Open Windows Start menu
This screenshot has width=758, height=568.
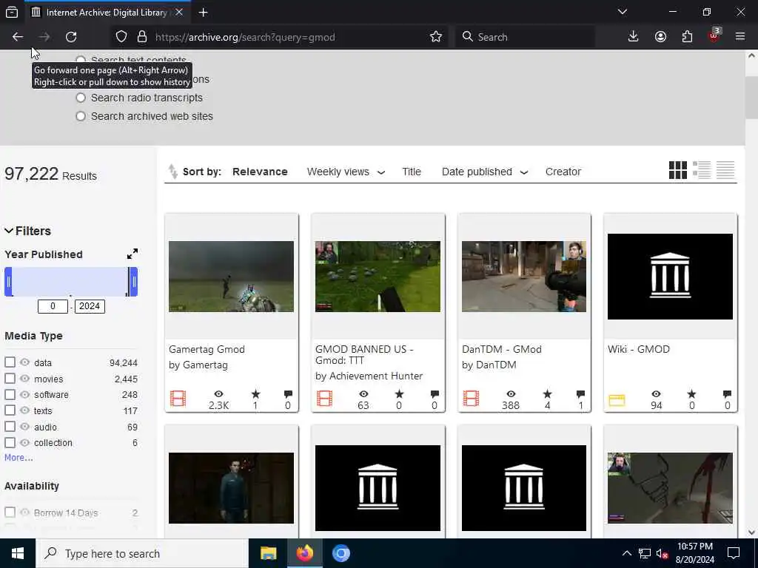(x=18, y=553)
